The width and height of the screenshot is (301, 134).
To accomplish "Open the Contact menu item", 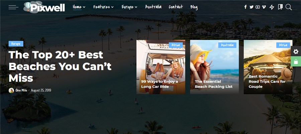I will (x=176, y=7).
